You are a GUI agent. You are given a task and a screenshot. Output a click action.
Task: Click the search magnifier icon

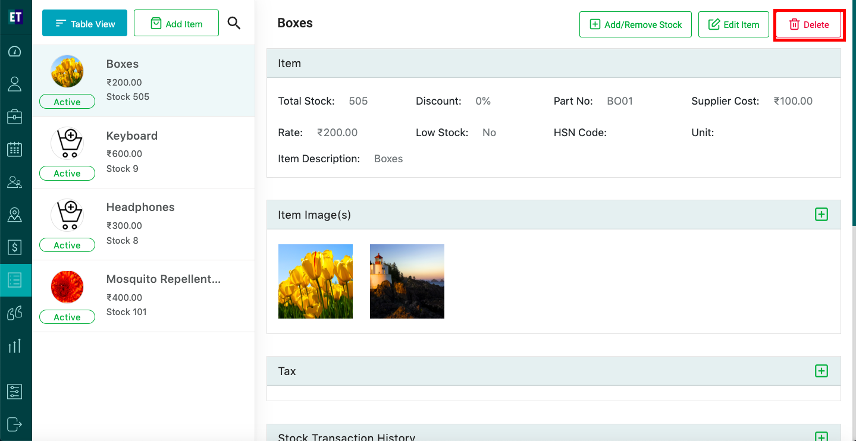234,23
